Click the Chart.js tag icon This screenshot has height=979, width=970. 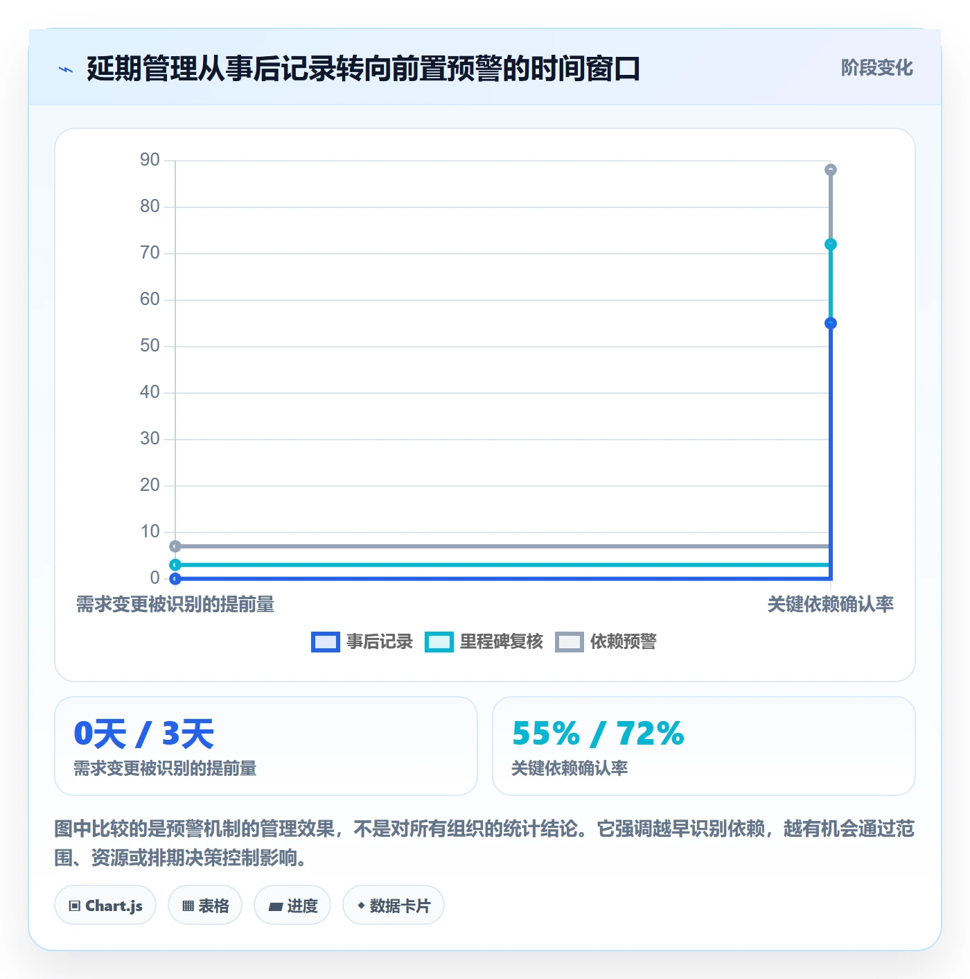(75, 906)
